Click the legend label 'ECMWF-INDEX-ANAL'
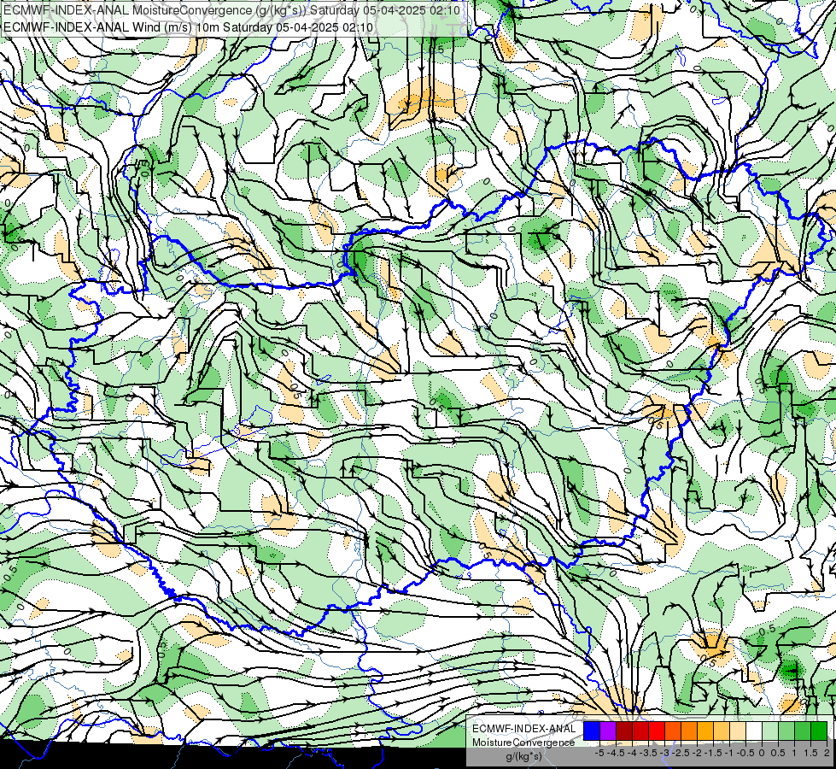The width and height of the screenshot is (836, 769). tap(524, 729)
